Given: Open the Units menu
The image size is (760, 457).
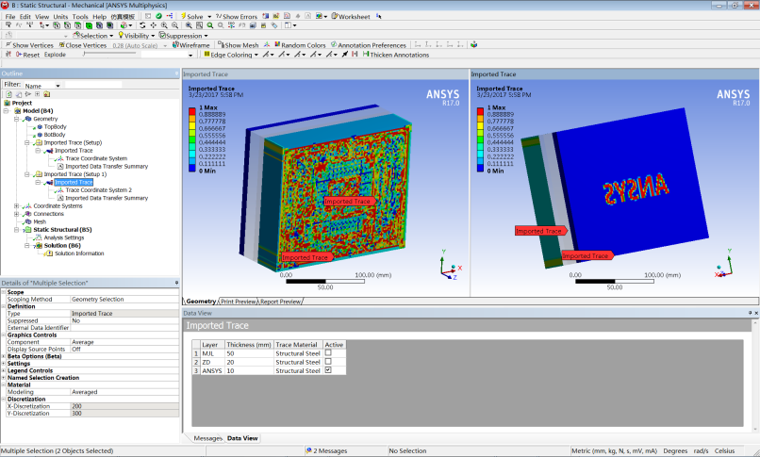Looking at the screenshot, I should 60,16.
